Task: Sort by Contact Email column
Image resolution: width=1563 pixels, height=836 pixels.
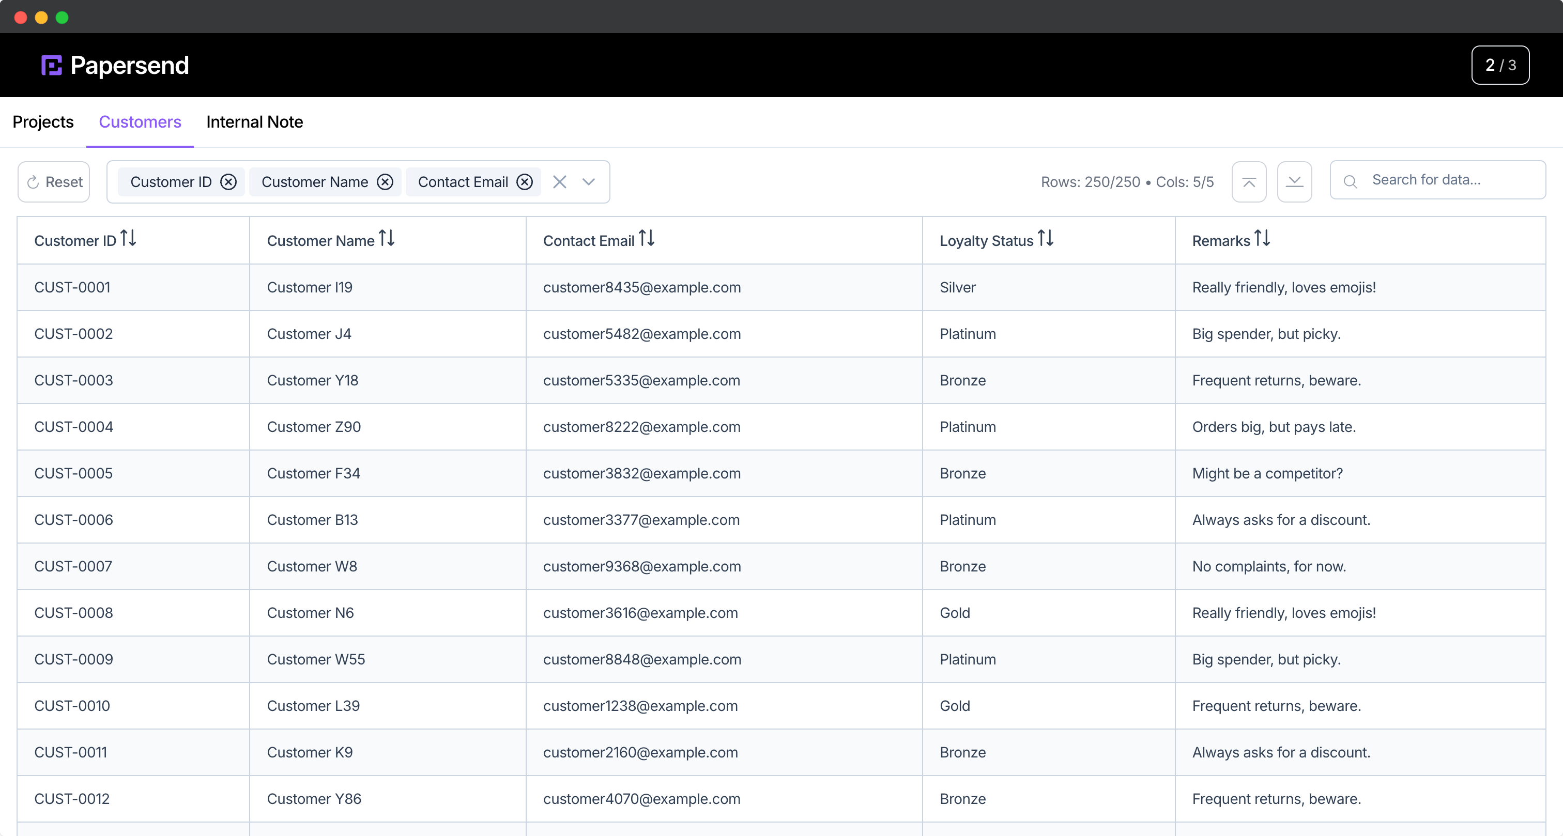Action: [x=646, y=239]
